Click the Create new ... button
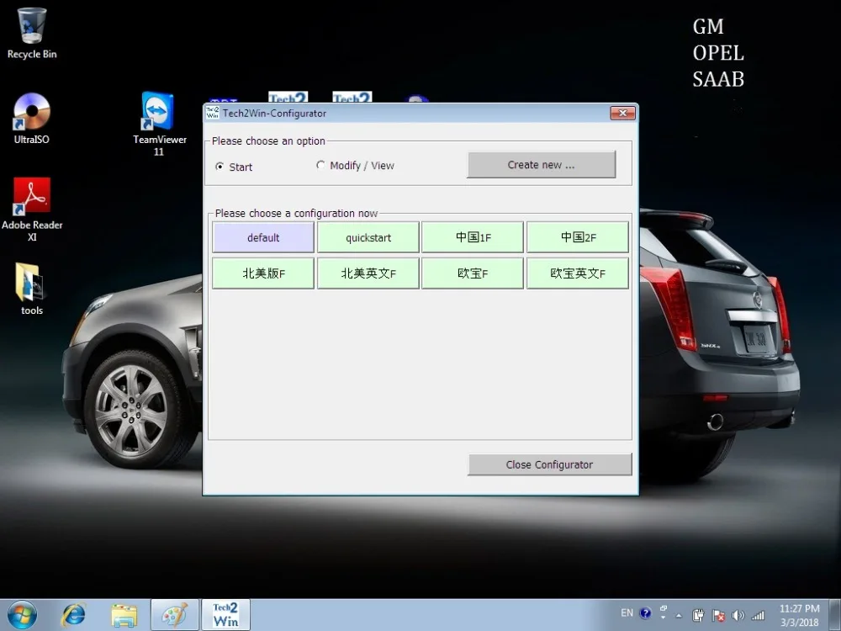Image resolution: width=841 pixels, height=631 pixels. (x=541, y=165)
